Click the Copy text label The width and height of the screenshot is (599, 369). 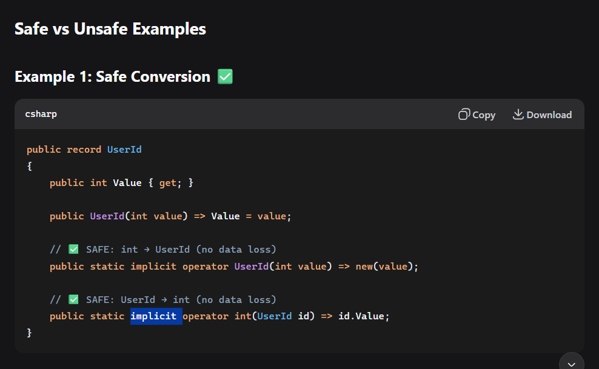click(x=484, y=115)
